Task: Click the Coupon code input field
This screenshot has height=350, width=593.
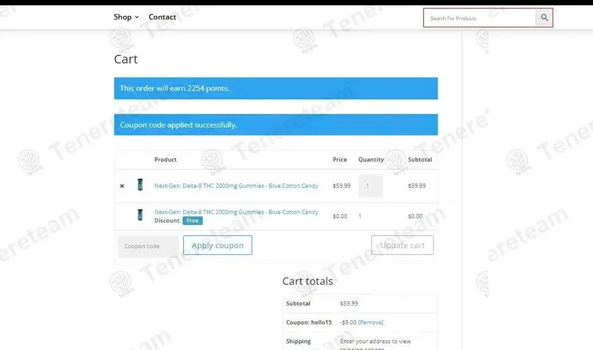Action: tap(148, 246)
